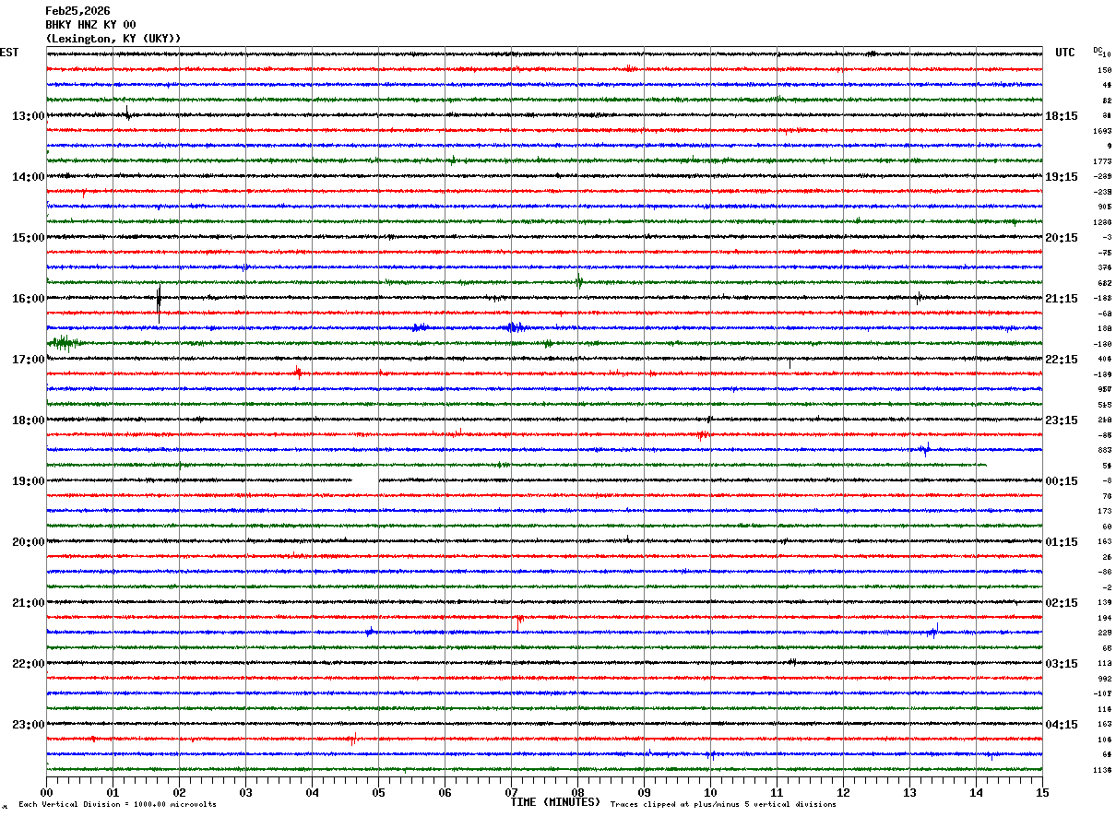This screenshot has height=817, width=1116.
Task: Click the 20:15 UTC time label
Action: (x=1062, y=238)
